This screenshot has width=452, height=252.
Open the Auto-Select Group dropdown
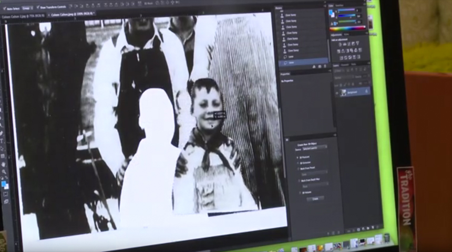pos(27,8)
